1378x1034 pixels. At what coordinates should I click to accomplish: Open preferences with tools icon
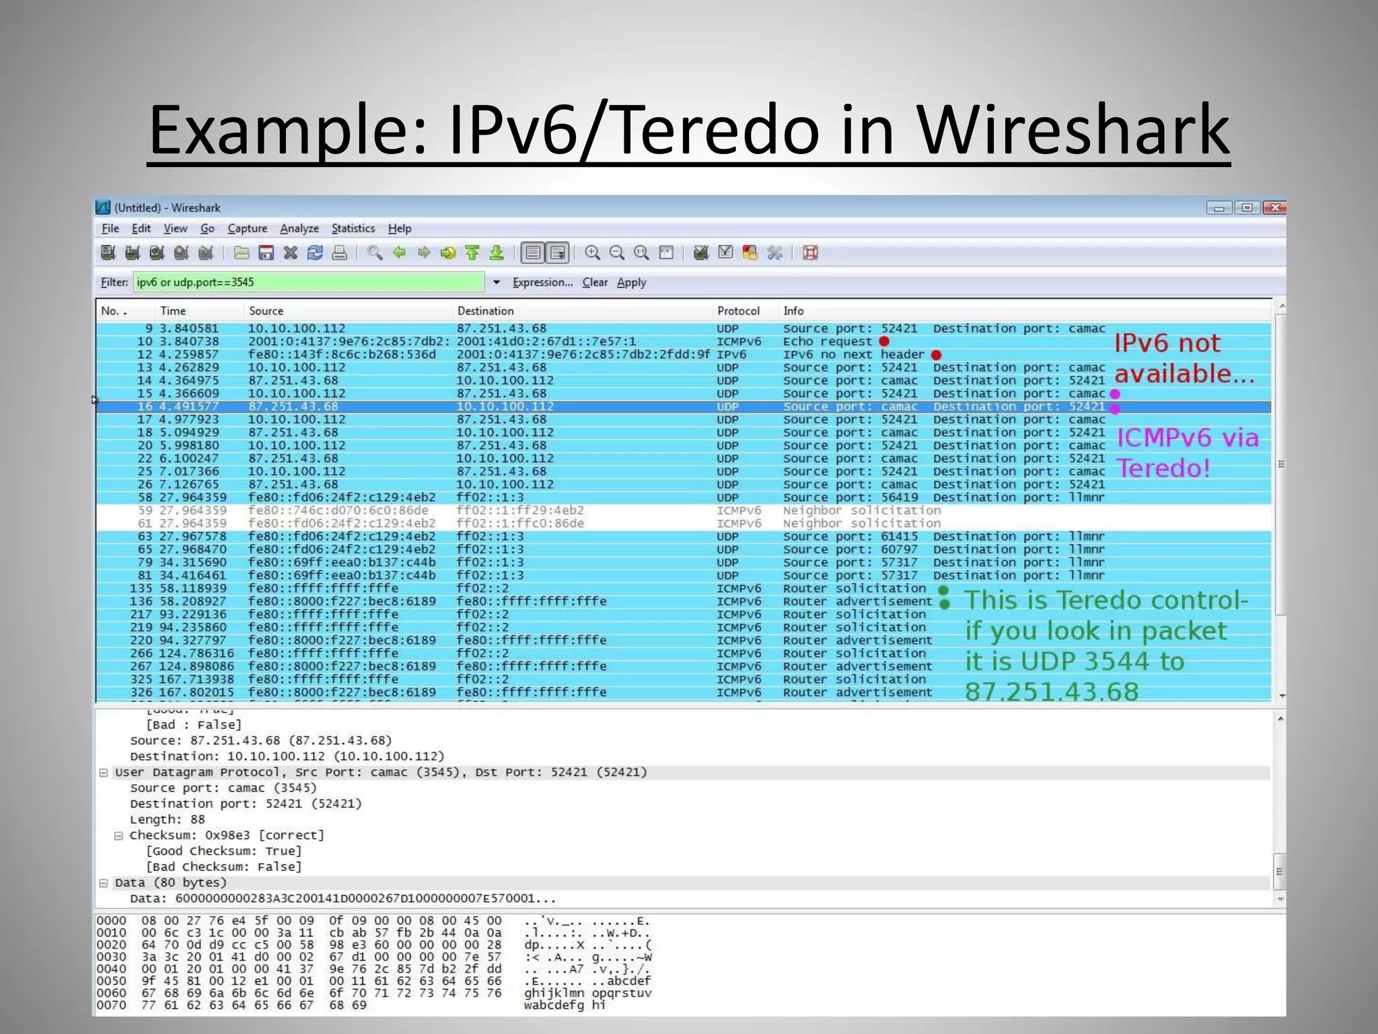pyautogui.click(x=774, y=253)
